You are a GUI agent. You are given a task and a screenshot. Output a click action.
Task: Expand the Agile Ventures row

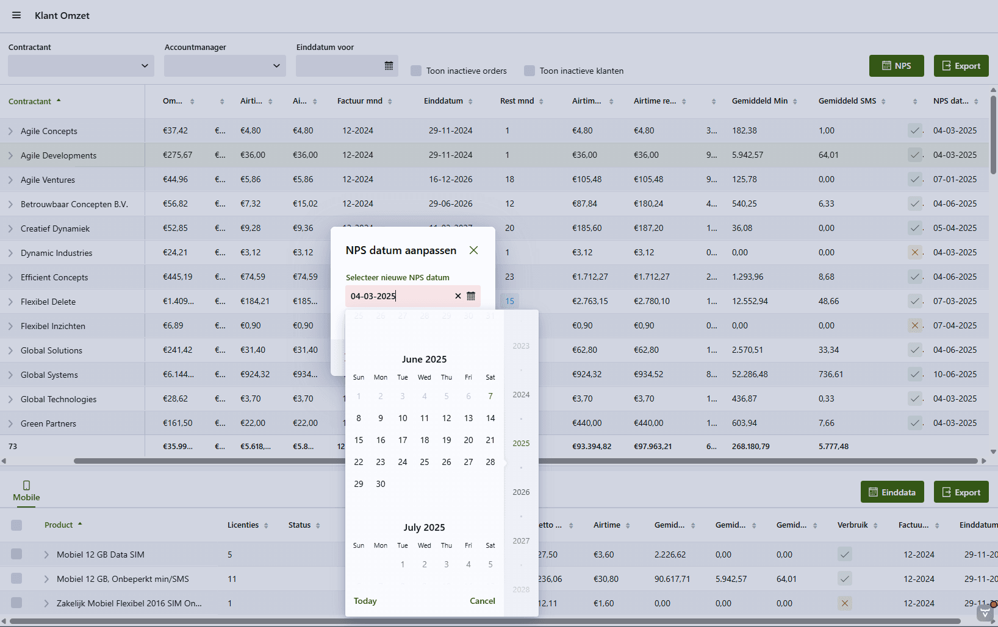(x=10, y=180)
